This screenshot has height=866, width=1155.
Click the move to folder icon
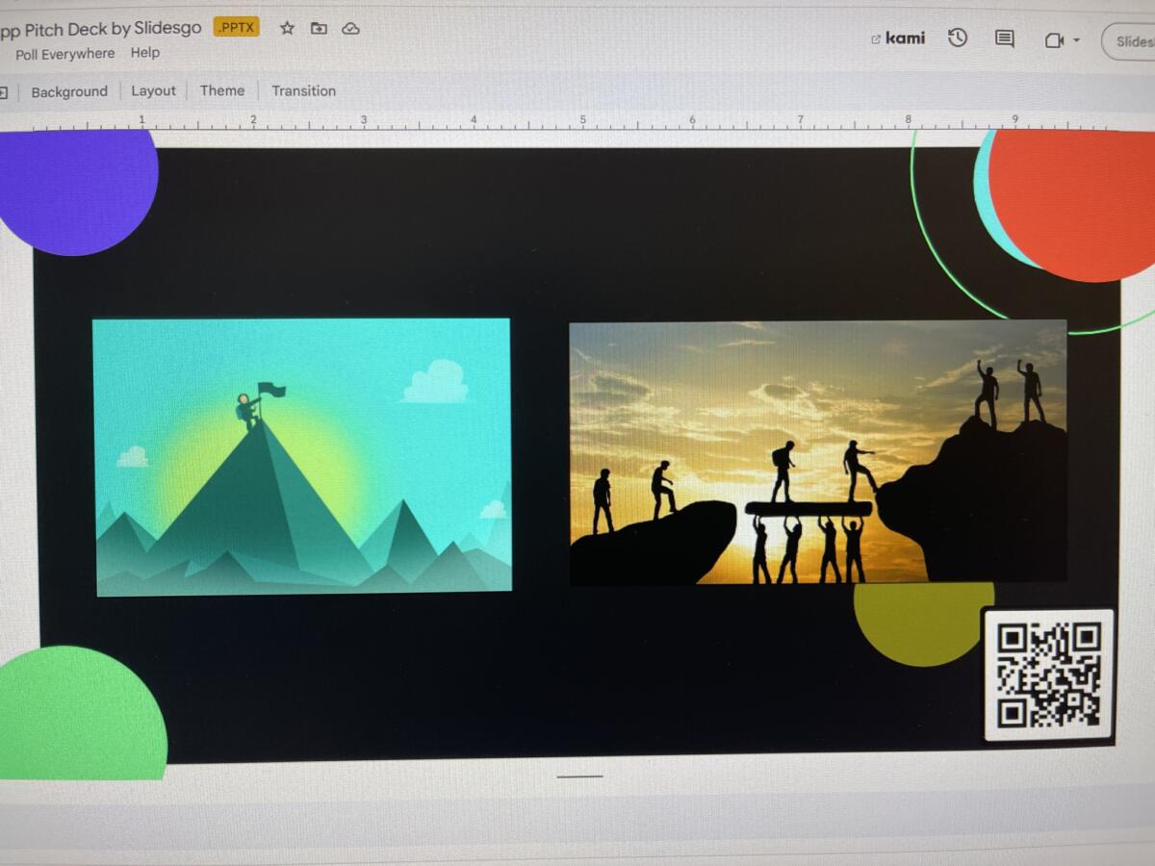[319, 28]
